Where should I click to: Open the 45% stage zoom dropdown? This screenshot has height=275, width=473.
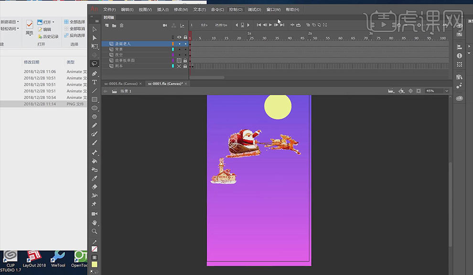446,91
